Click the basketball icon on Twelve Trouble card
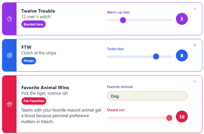 (x=10, y=19)
